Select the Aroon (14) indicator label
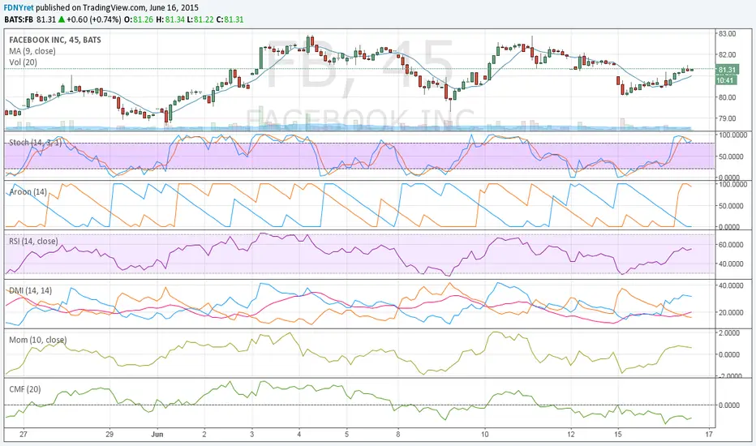 (28, 192)
